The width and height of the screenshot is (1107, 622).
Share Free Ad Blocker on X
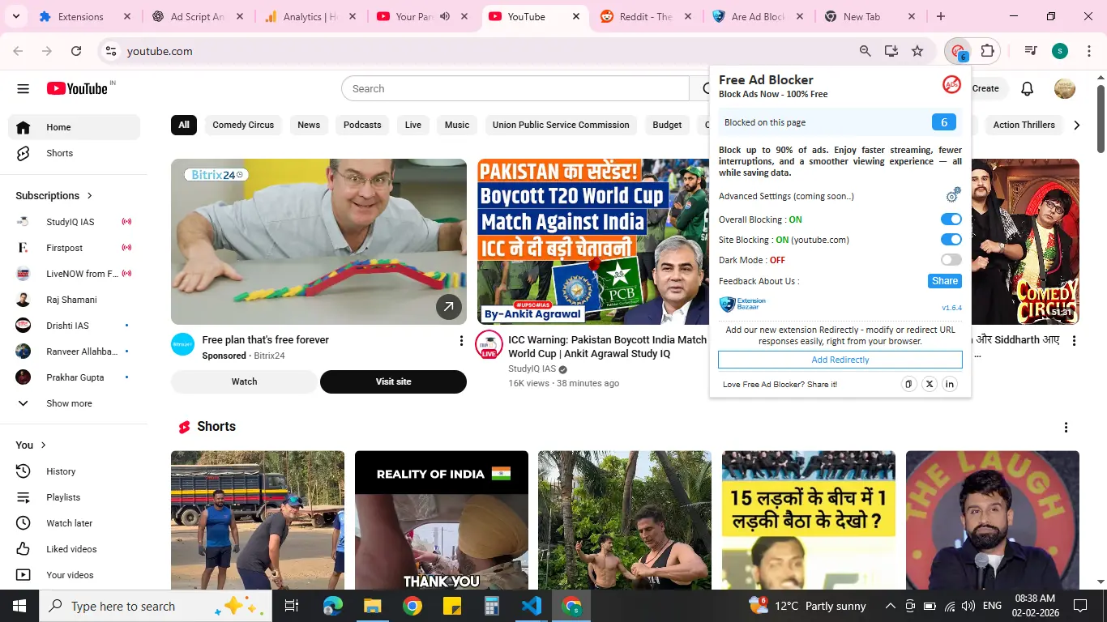tap(930, 384)
